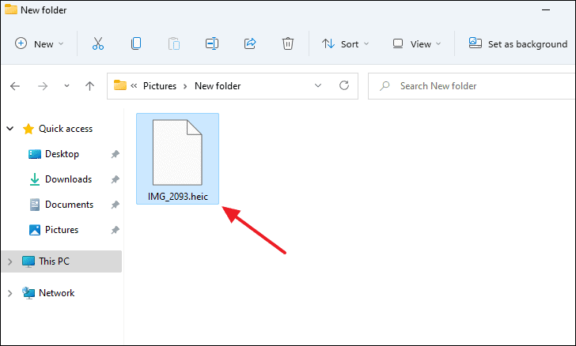Collapse the Quick access section

coord(9,129)
